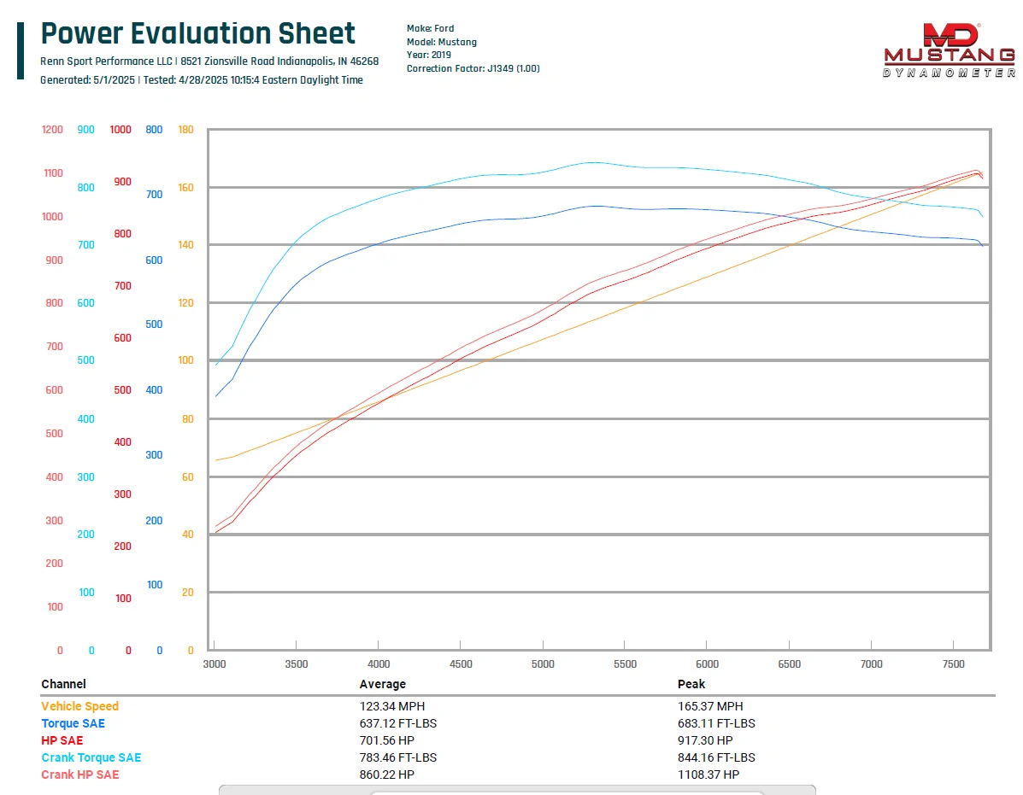
Task: Click the 3500 RPM x-axis label
Action: (x=297, y=664)
